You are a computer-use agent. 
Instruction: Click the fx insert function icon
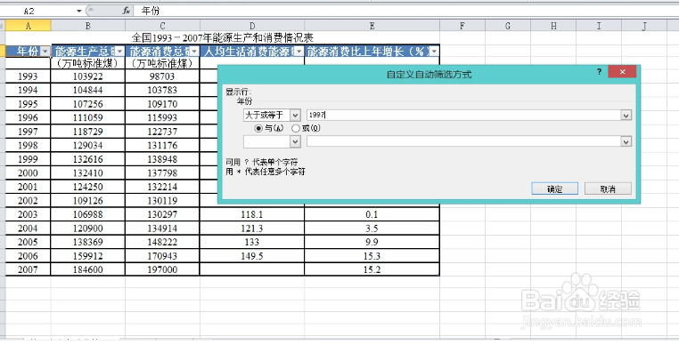point(126,12)
